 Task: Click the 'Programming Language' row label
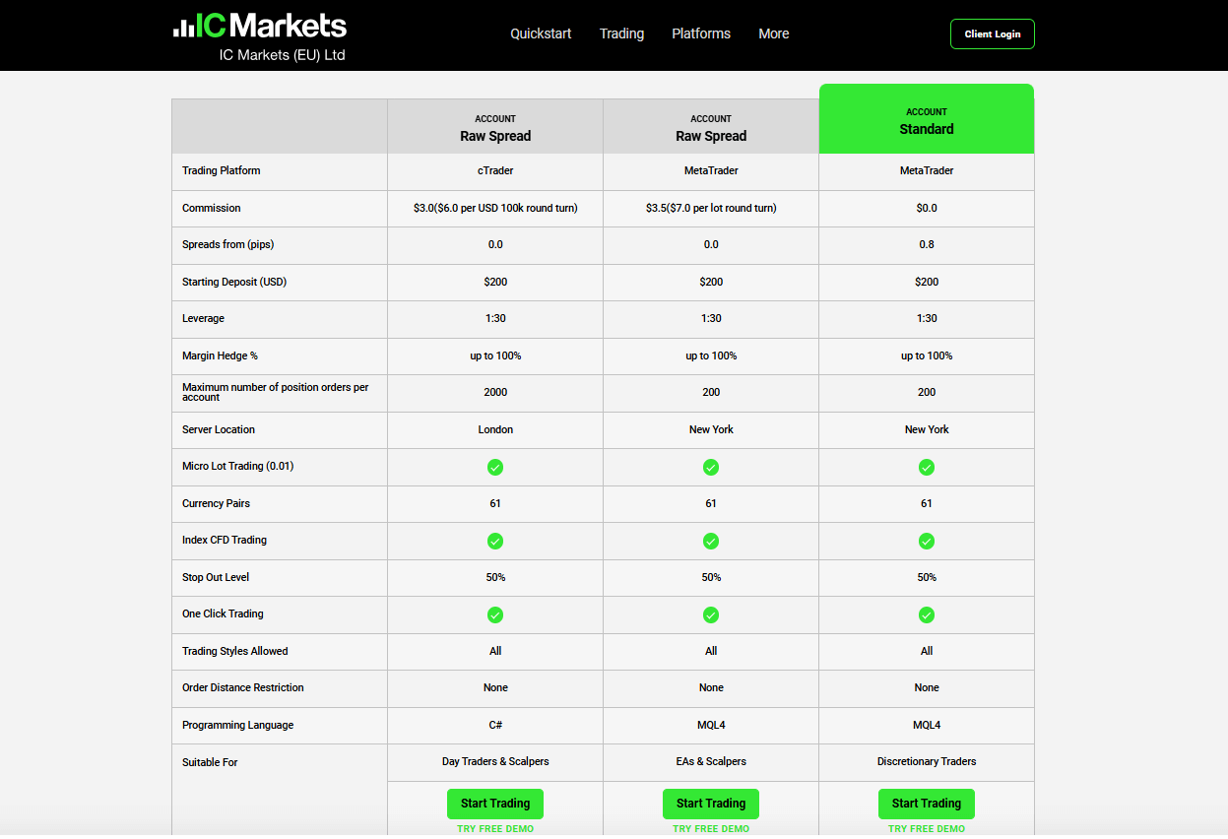click(x=237, y=726)
